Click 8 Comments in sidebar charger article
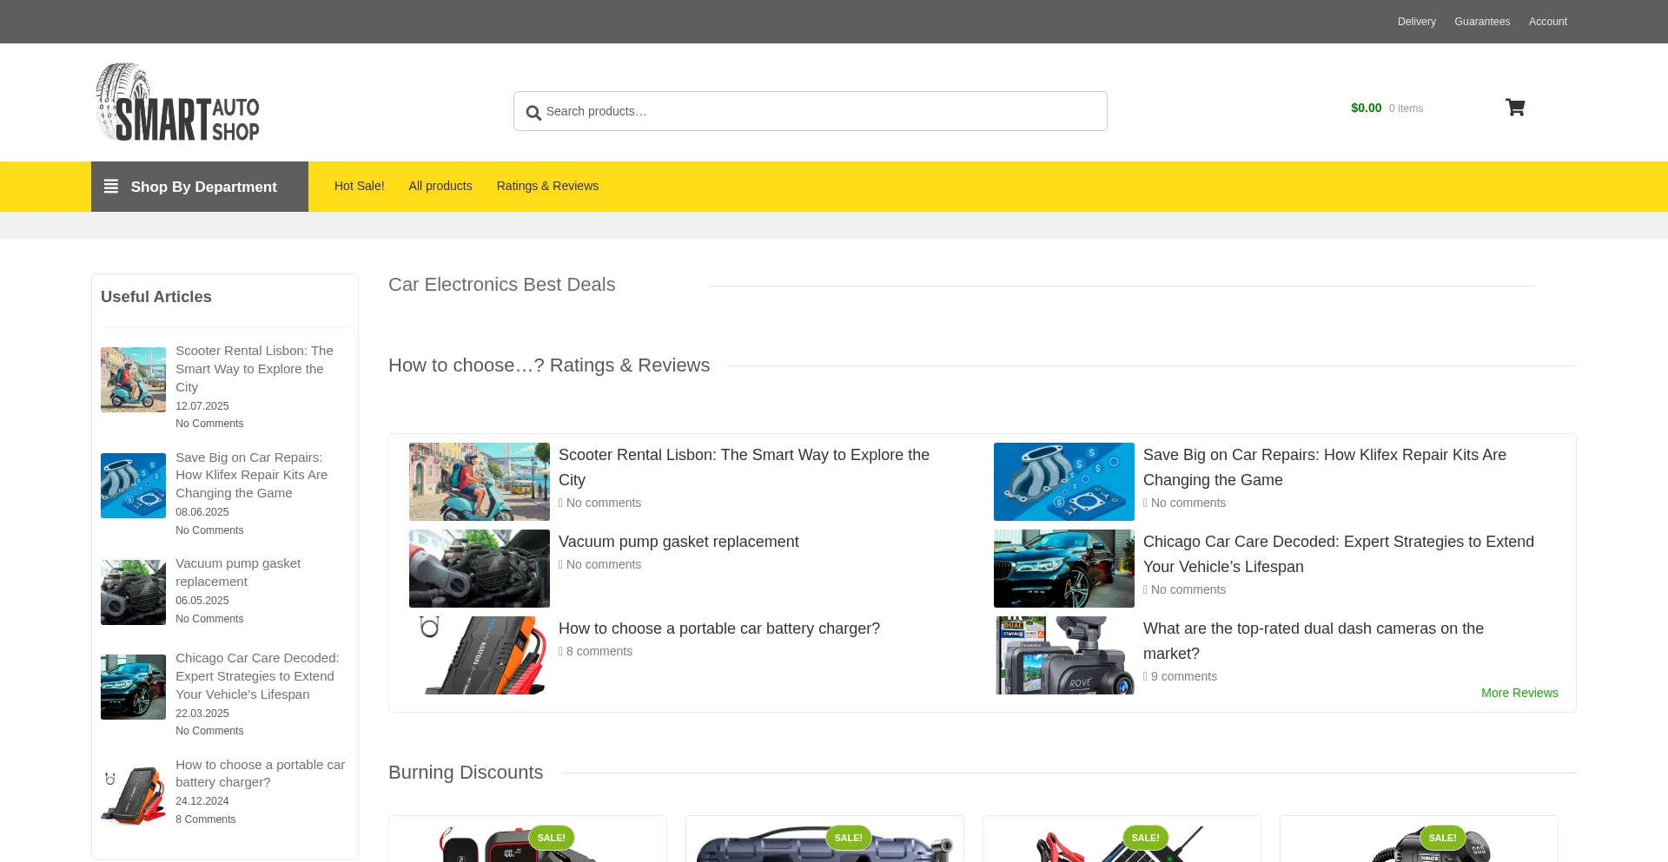 point(206,819)
